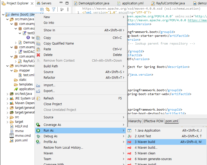The image size is (207, 165).
Task: Click Copy Qualified Name icon
Action: click(x=38, y=44)
